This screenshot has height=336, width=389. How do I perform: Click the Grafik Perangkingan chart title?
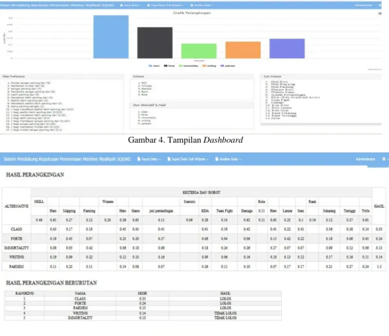tap(192, 13)
